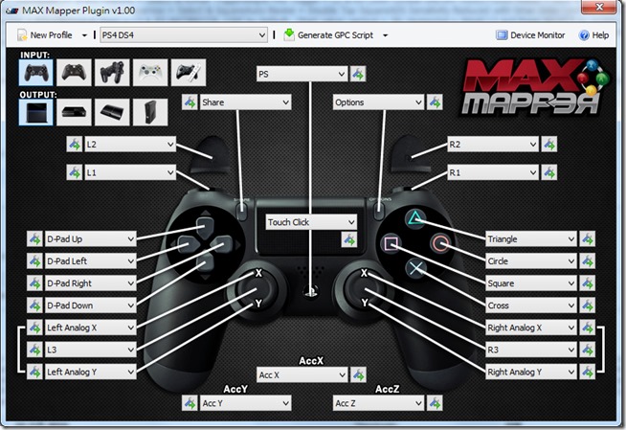
Task: Open the Share mapping dropdown
Action: tap(246, 102)
